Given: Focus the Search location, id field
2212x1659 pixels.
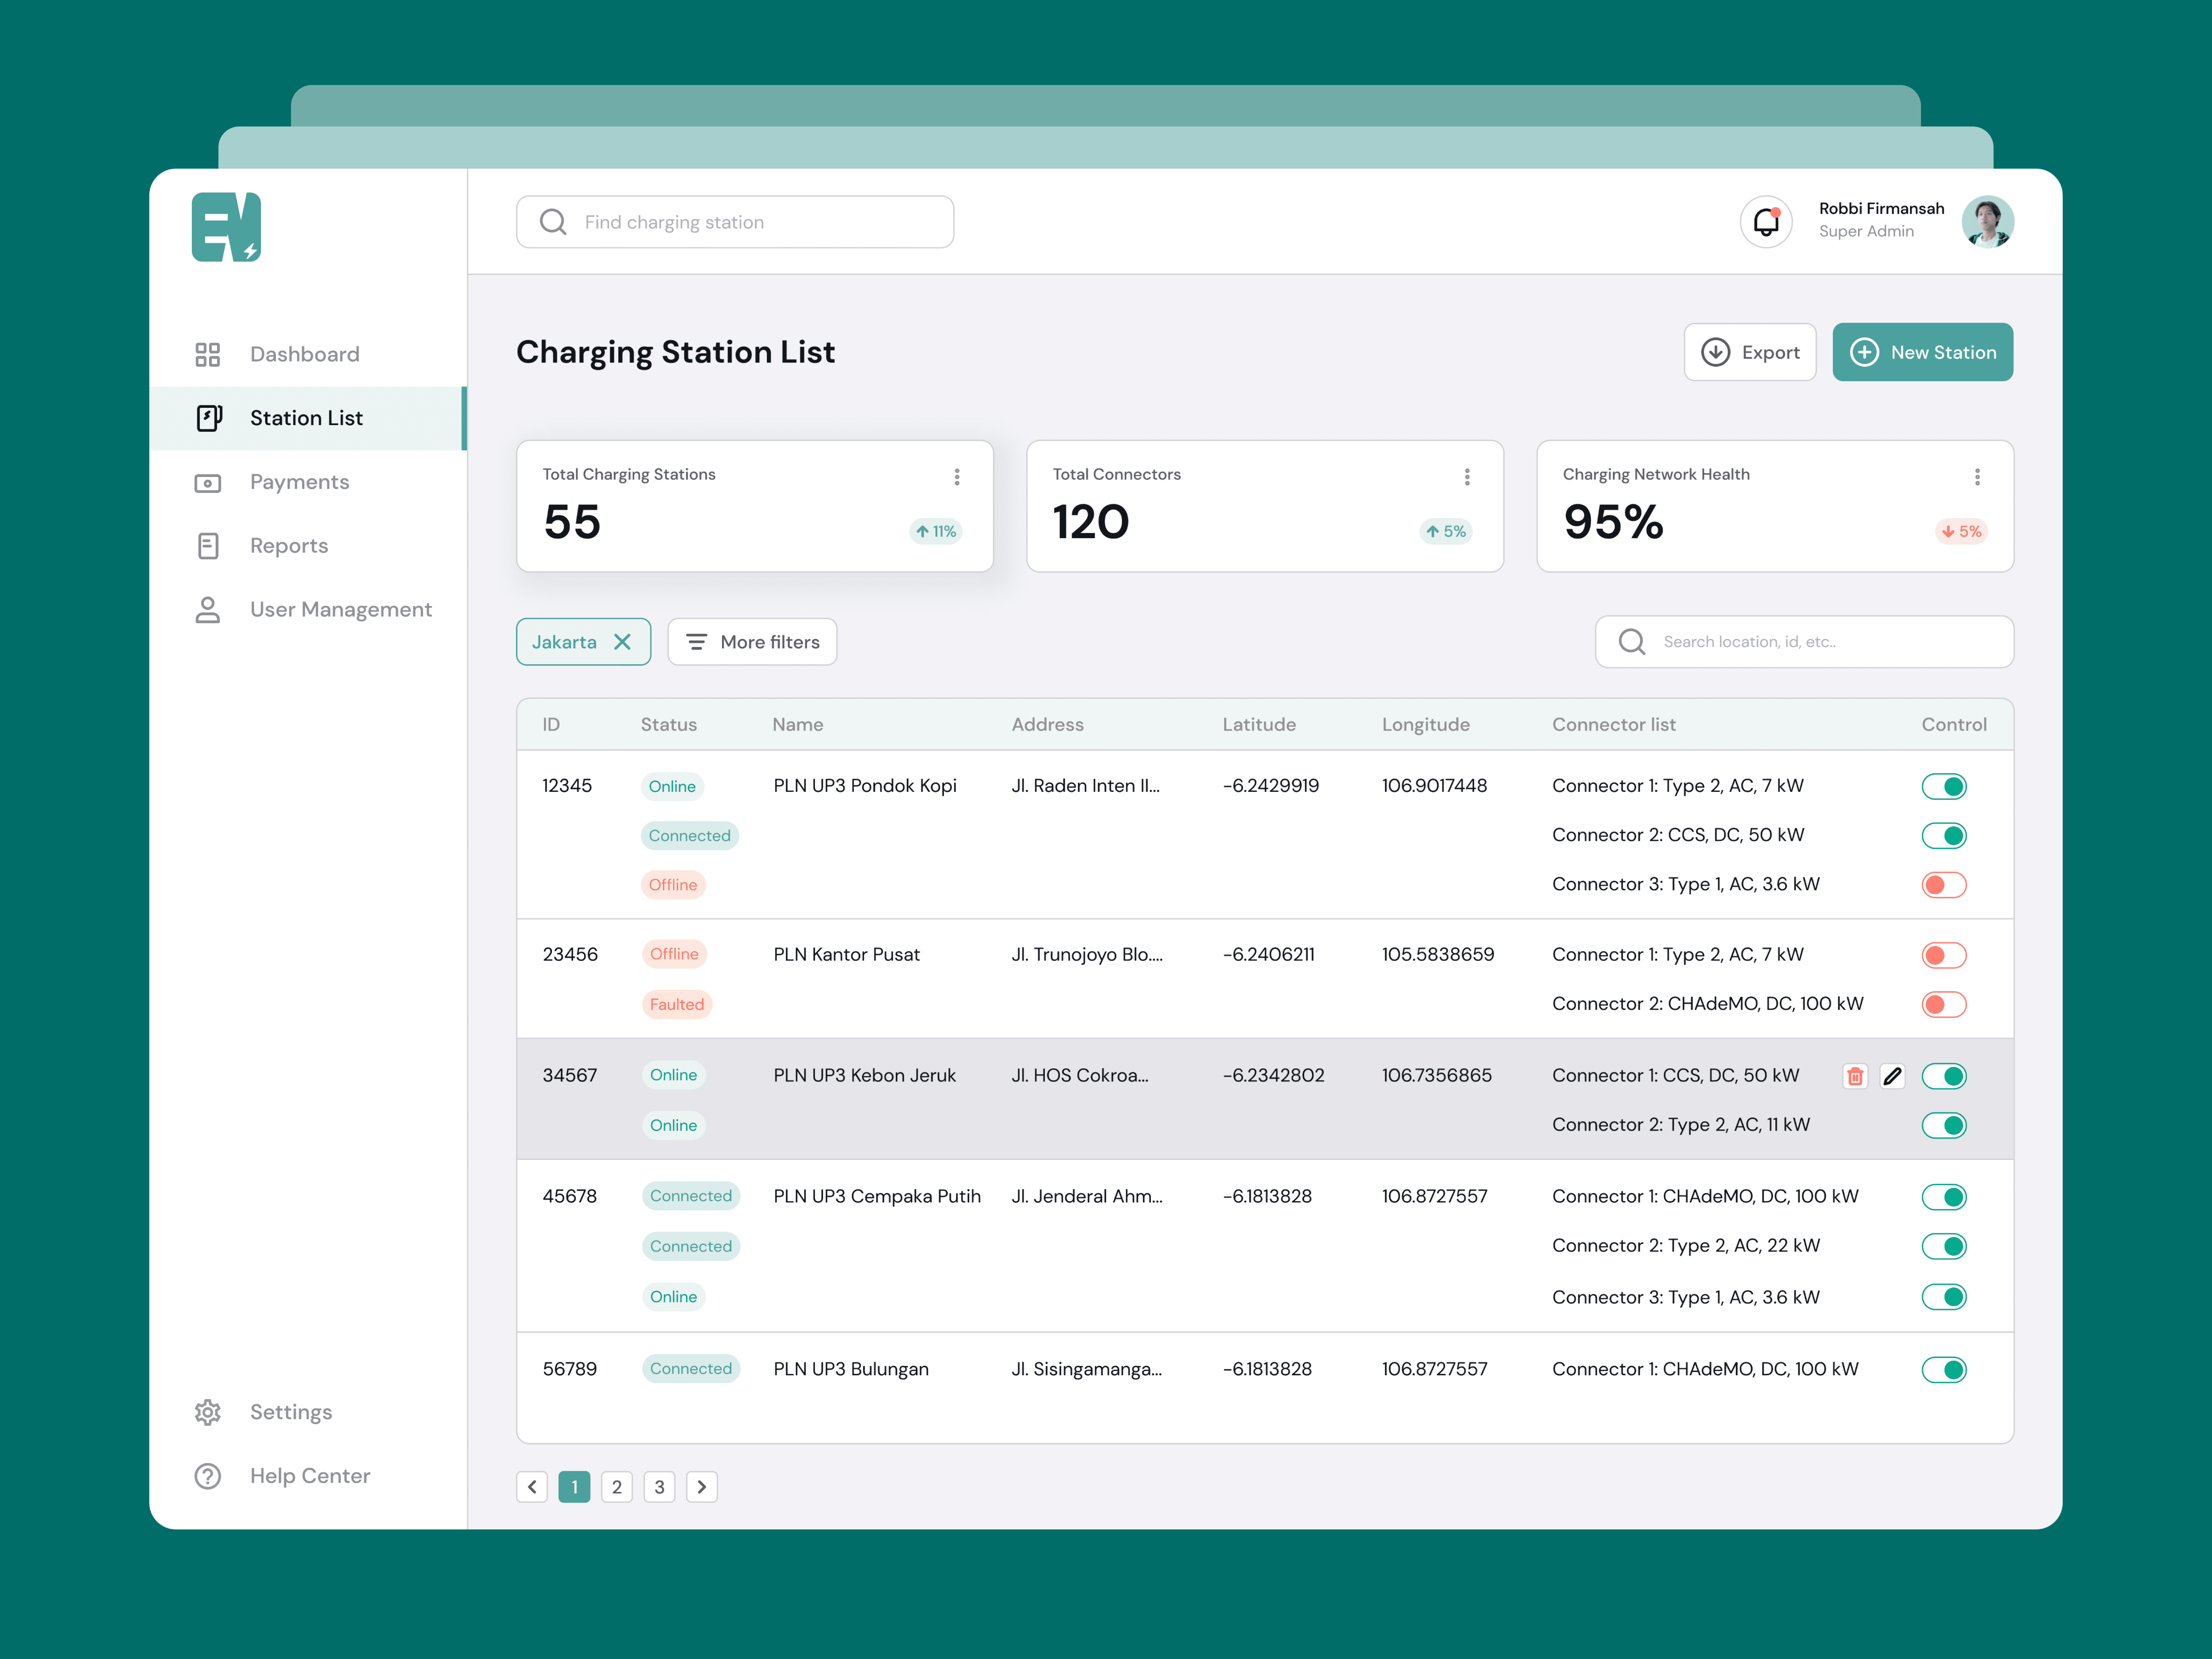Looking at the screenshot, I should (1804, 642).
